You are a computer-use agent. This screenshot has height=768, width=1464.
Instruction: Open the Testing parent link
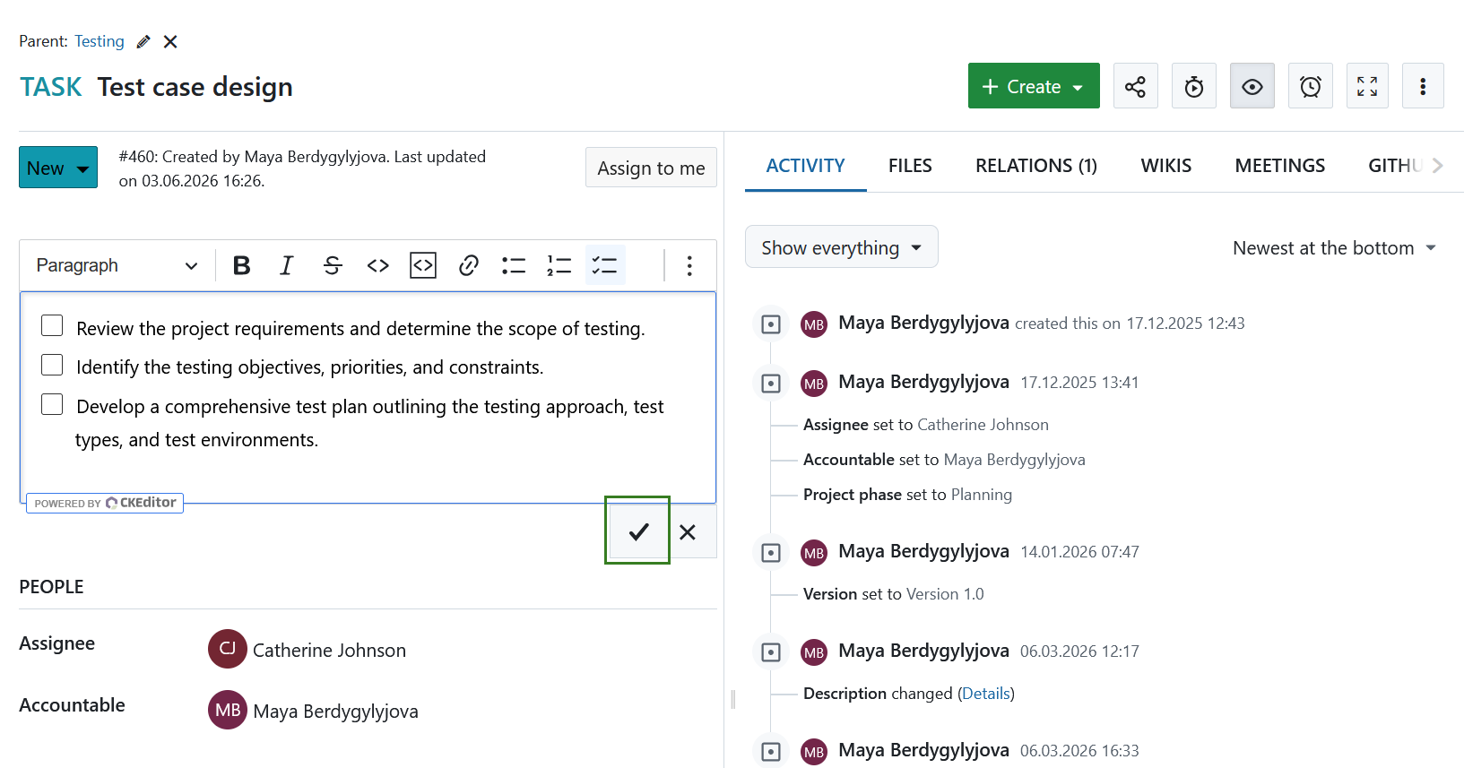click(100, 41)
